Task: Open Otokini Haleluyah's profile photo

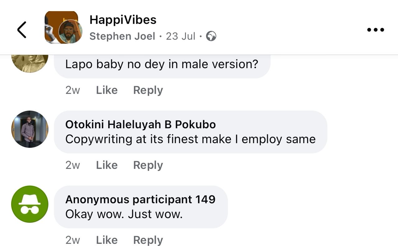Action: coord(30,129)
